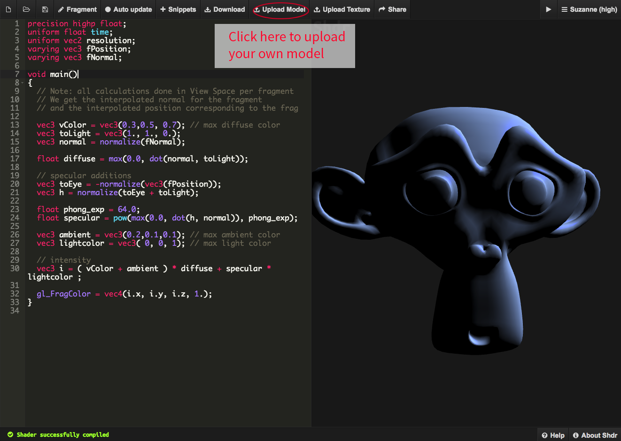Click the New file icon
621x441 pixels.
[x=8, y=9]
